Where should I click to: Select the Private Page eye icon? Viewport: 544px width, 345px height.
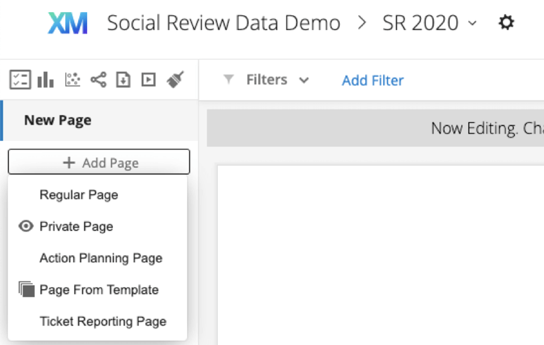[x=25, y=226]
